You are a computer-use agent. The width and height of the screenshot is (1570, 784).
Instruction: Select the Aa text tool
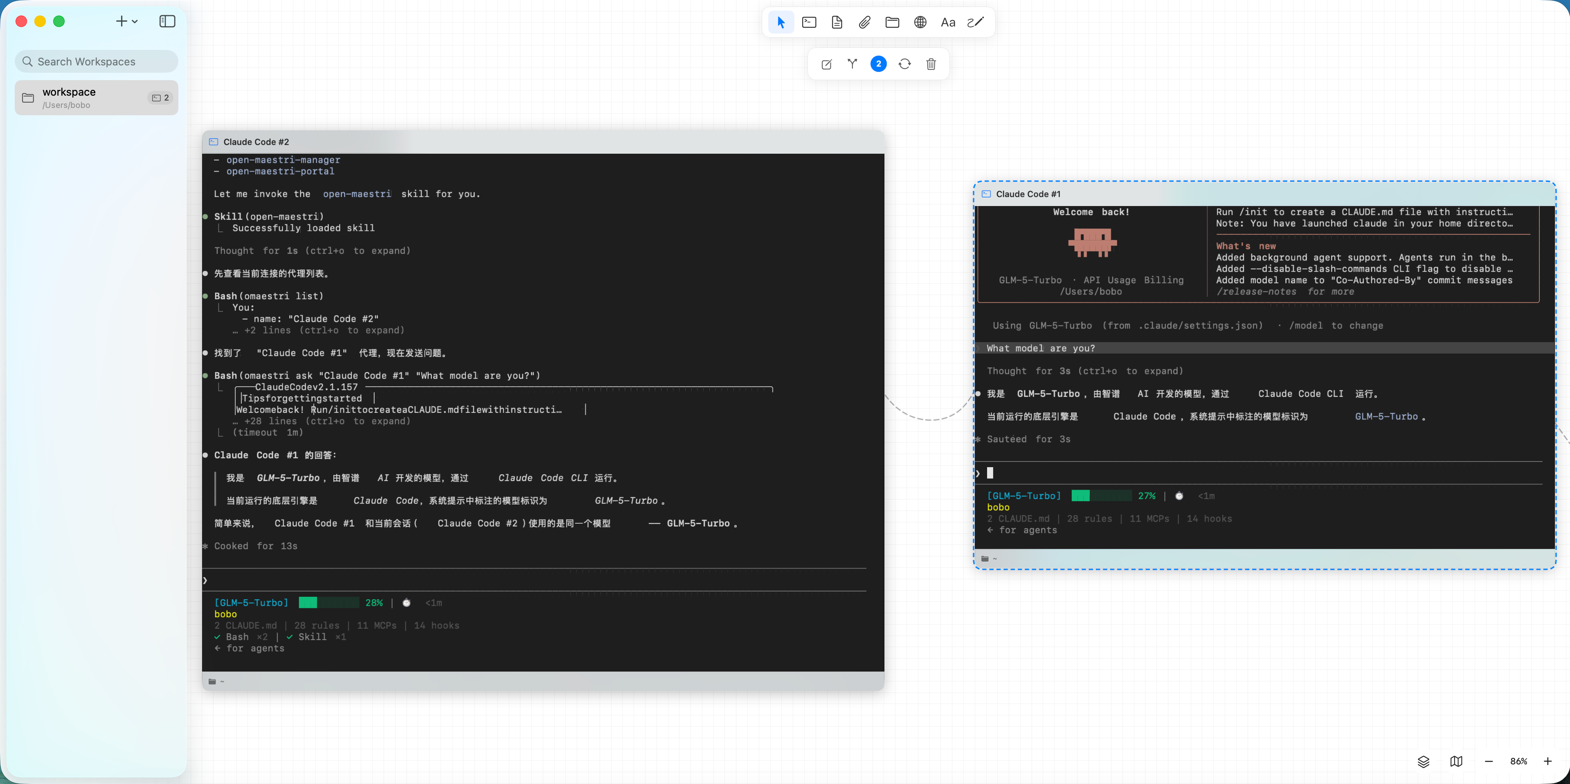pyautogui.click(x=948, y=22)
